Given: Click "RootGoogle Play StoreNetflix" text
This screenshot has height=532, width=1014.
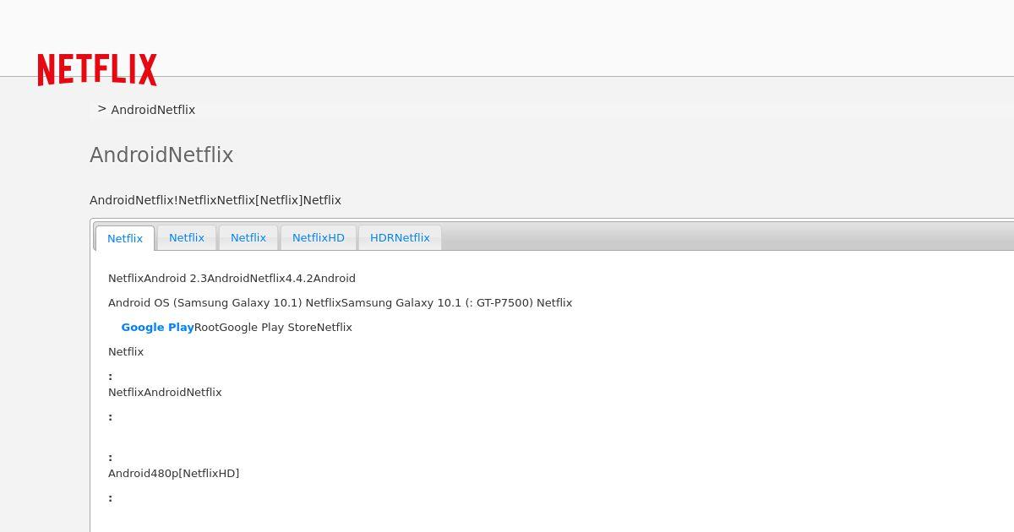Looking at the screenshot, I should pos(273,327).
